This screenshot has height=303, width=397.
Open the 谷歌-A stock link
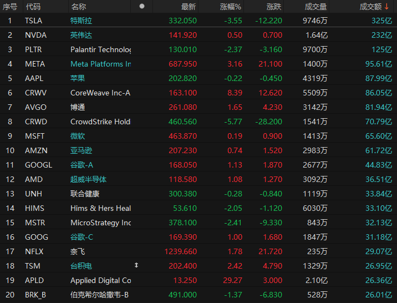[82, 165]
